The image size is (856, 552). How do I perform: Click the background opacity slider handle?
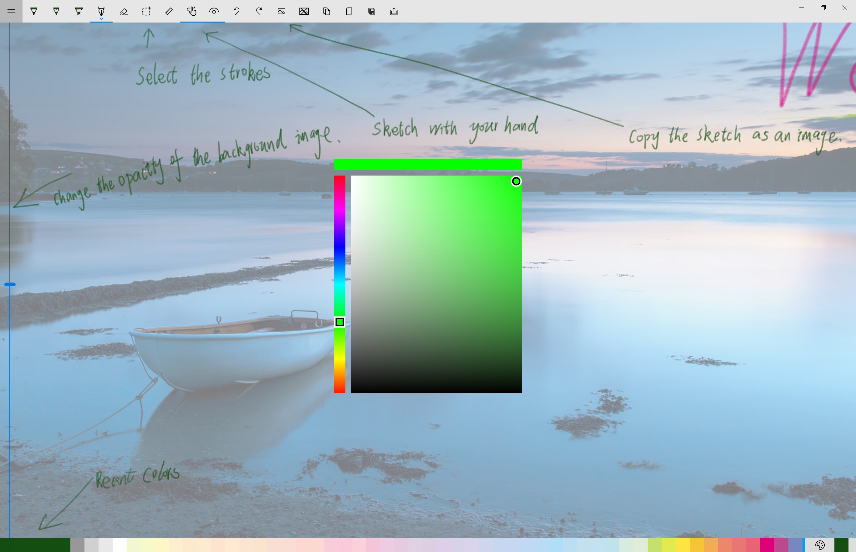[10, 284]
